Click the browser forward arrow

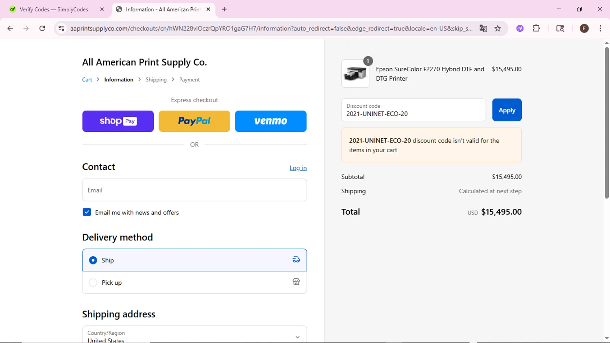(x=26, y=28)
